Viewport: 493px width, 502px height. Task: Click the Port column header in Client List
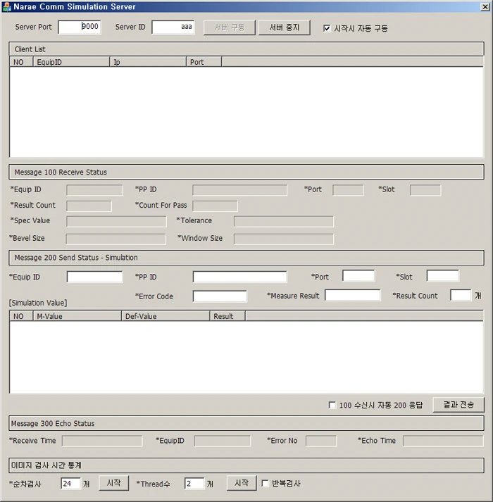[x=204, y=62]
